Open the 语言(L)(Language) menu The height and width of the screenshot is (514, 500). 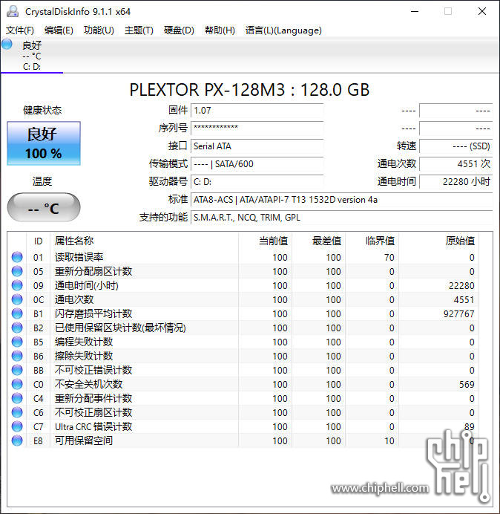(x=283, y=30)
